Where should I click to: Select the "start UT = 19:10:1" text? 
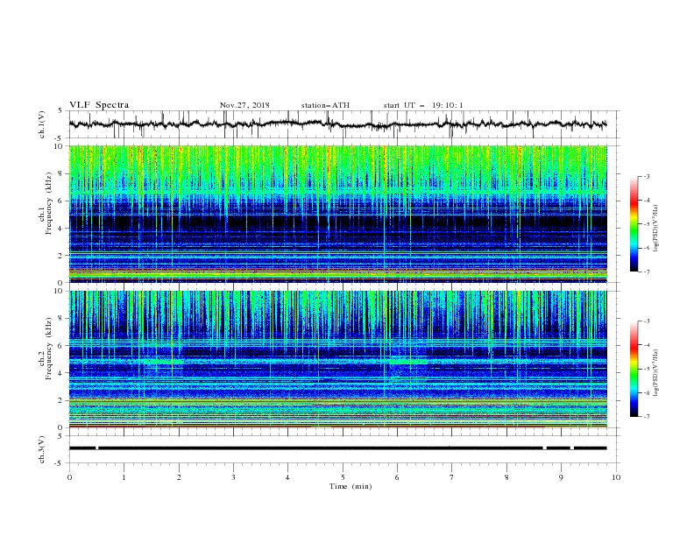(x=423, y=105)
